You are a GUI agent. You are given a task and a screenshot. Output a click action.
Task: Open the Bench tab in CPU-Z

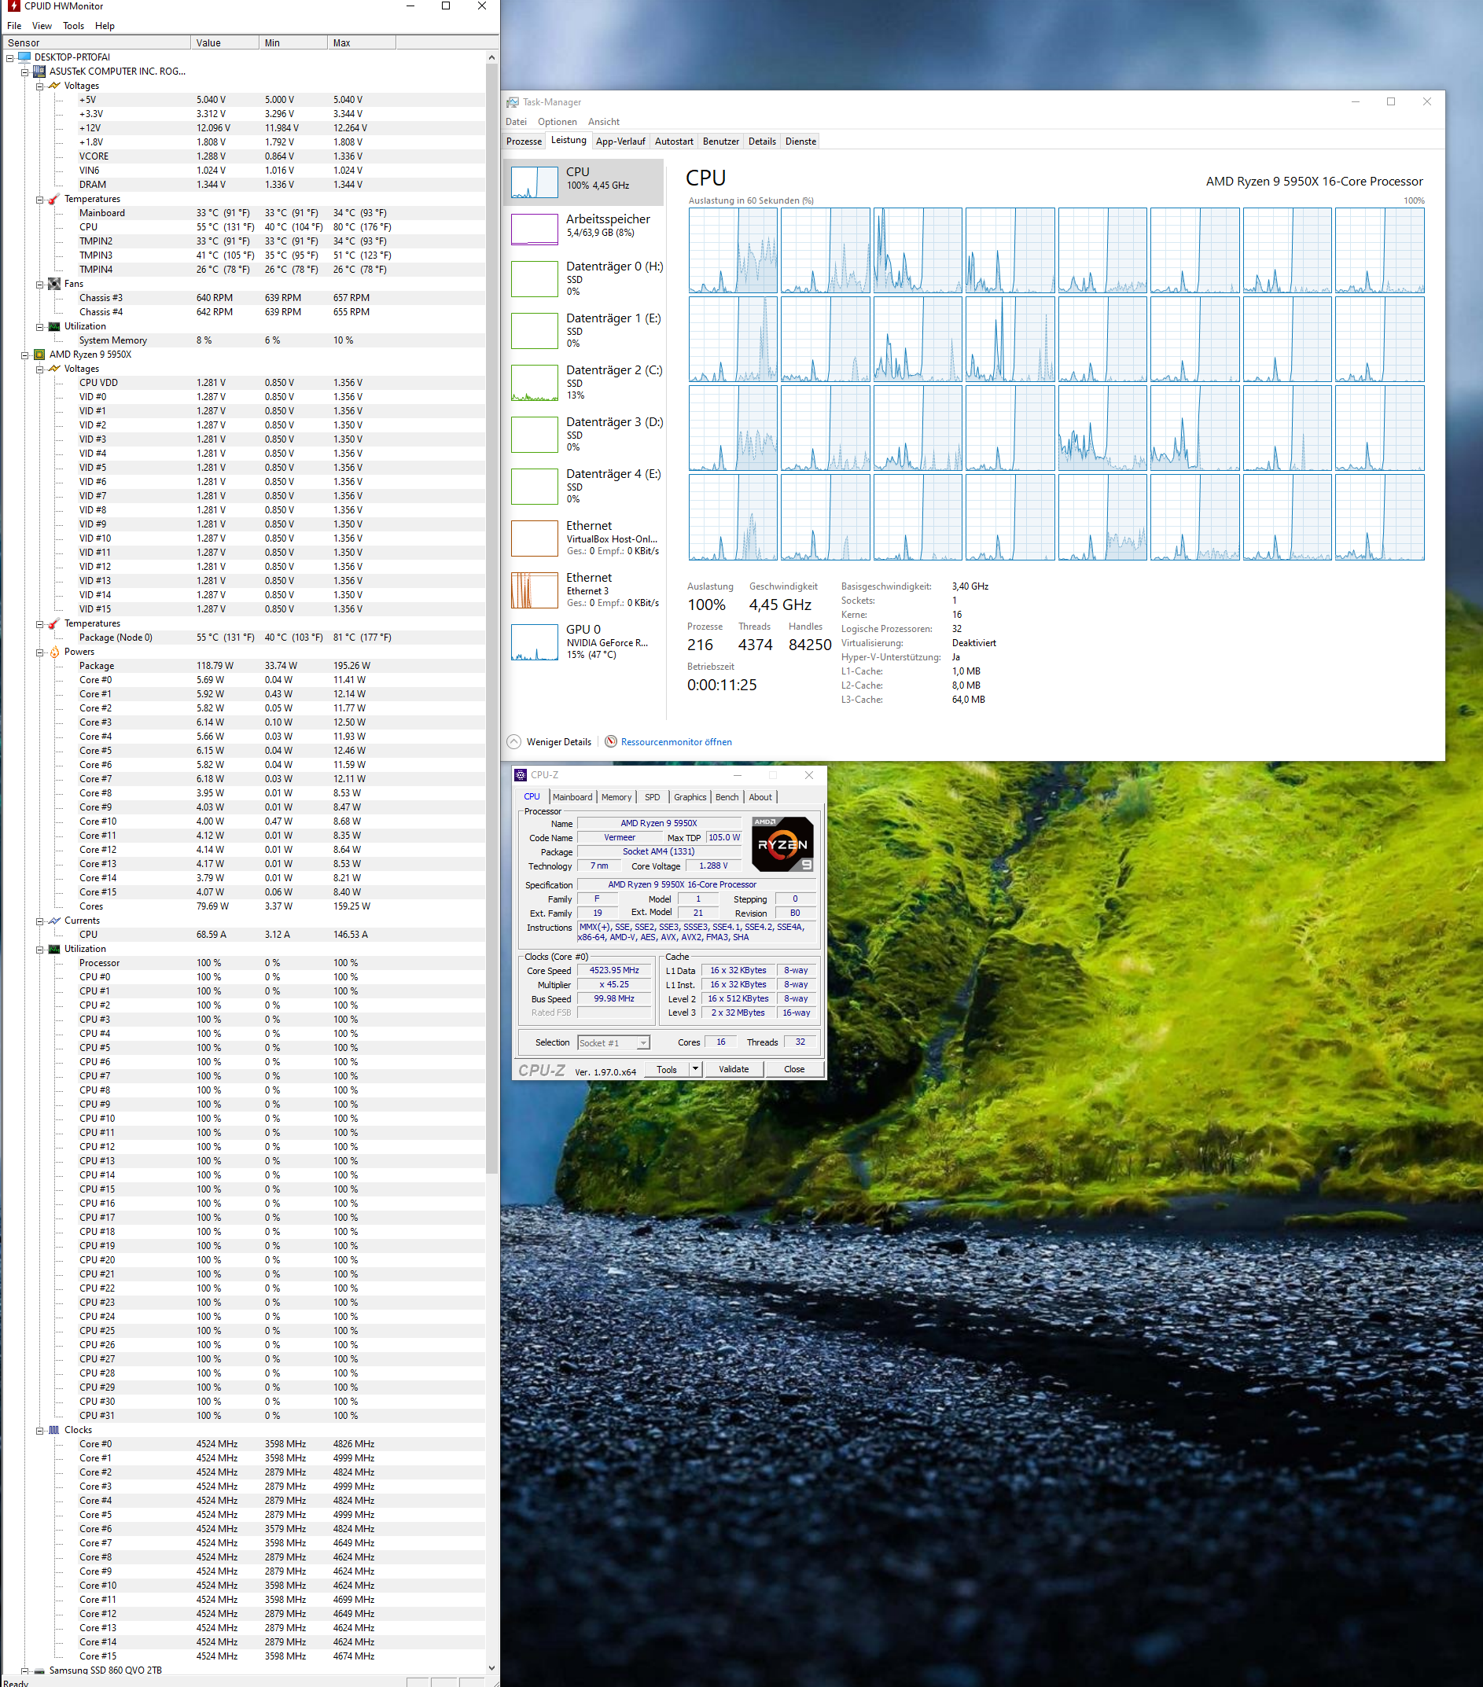pos(727,797)
